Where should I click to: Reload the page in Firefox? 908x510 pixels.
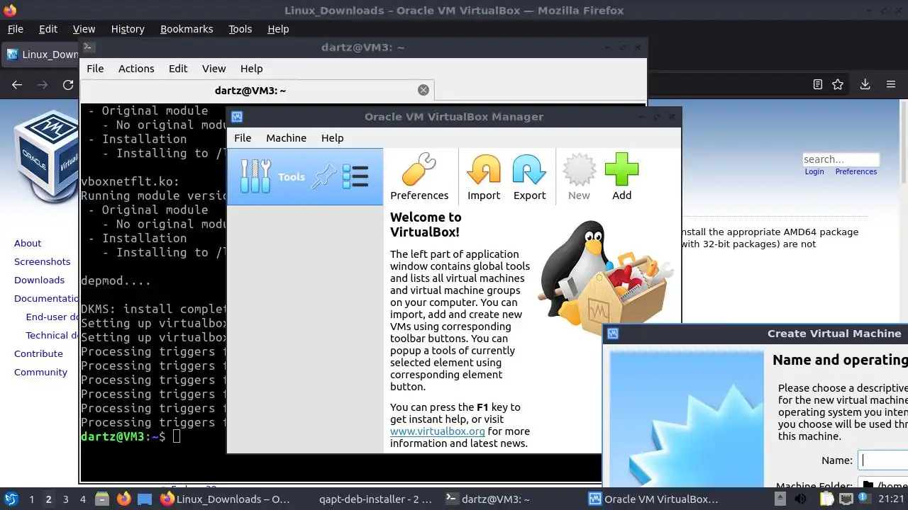point(68,84)
